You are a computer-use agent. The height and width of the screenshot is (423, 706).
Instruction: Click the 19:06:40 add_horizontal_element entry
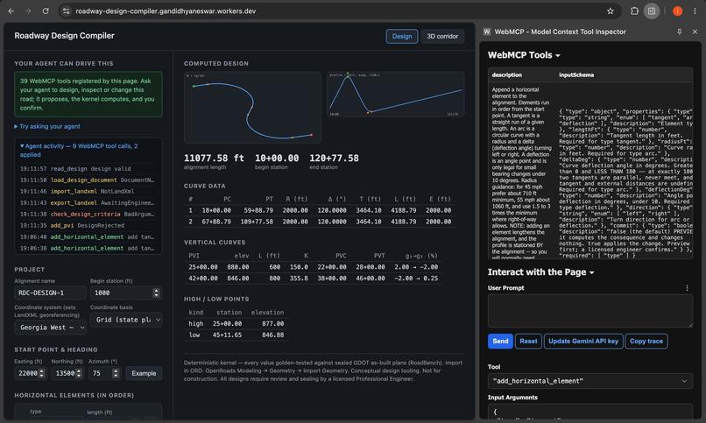[88, 236]
